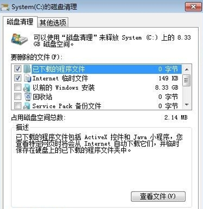Uncheck the 已下载的程序文件 checkbox
Image resolution: width=203 pixels, height=209 pixels.
[17, 69]
